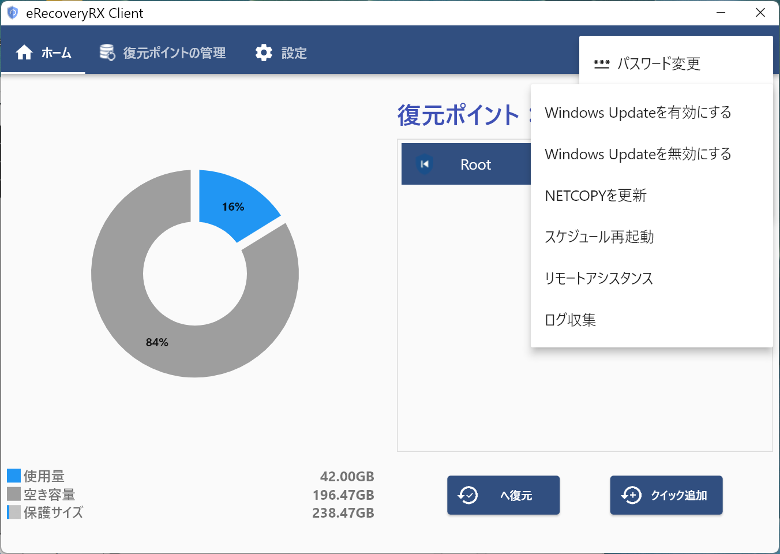Open the 設定 tab
This screenshot has width=780, height=554.
click(x=294, y=53)
